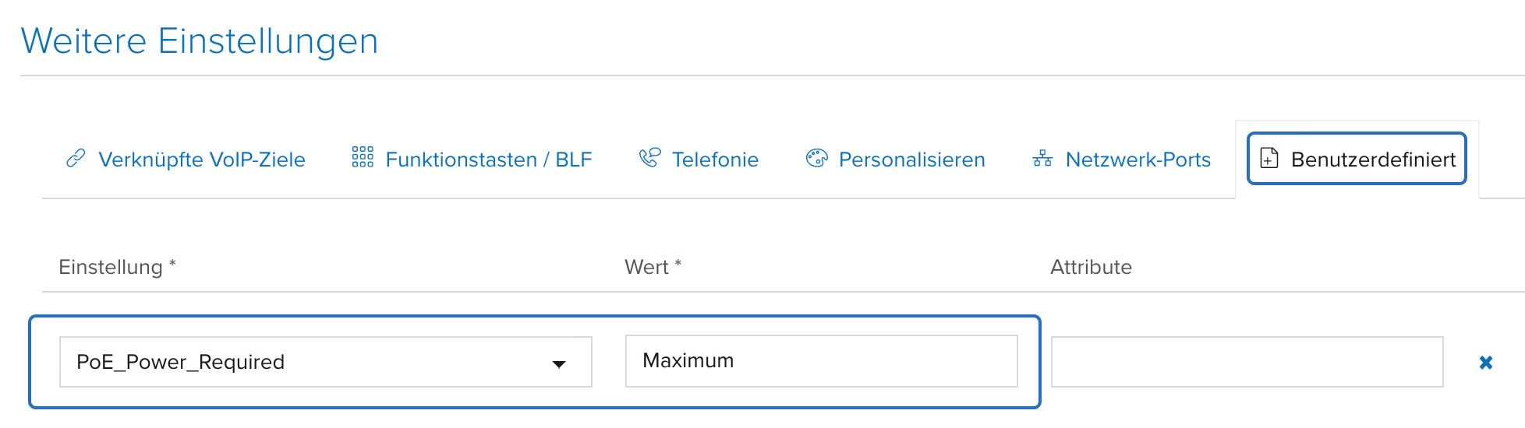
Task: Focus the empty Attribute input field
Action: click(1247, 362)
